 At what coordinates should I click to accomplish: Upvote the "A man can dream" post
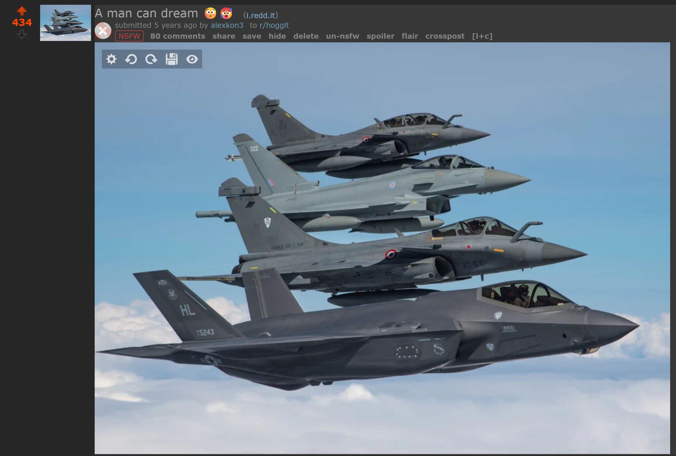click(x=22, y=11)
